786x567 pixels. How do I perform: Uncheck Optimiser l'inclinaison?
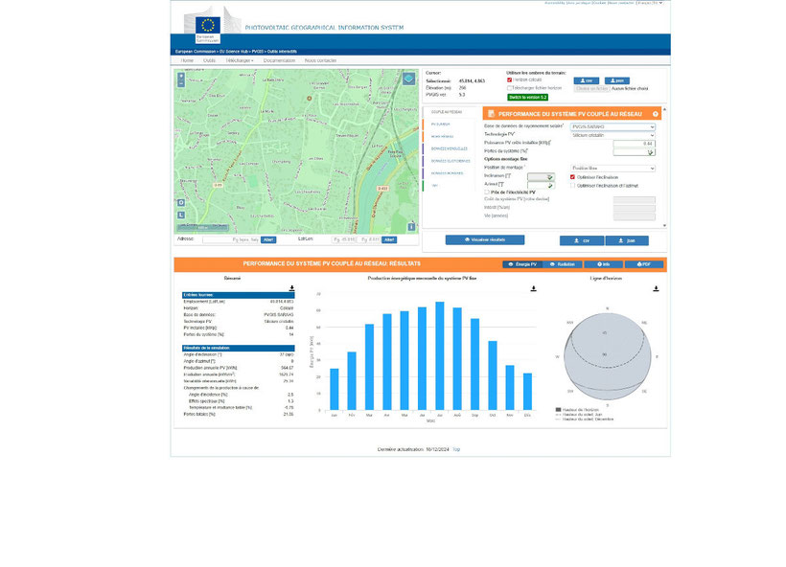572,177
